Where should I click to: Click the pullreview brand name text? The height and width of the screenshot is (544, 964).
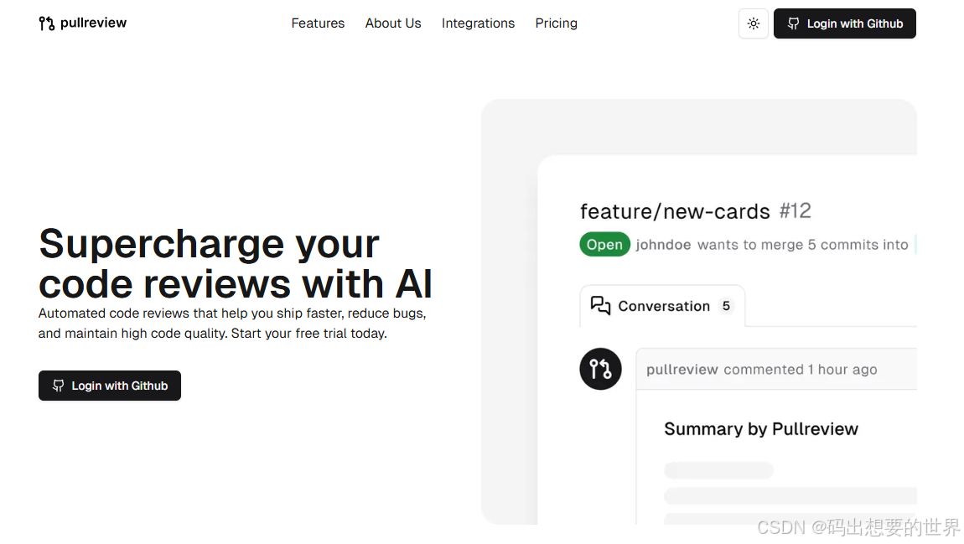pyautogui.click(x=93, y=23)
